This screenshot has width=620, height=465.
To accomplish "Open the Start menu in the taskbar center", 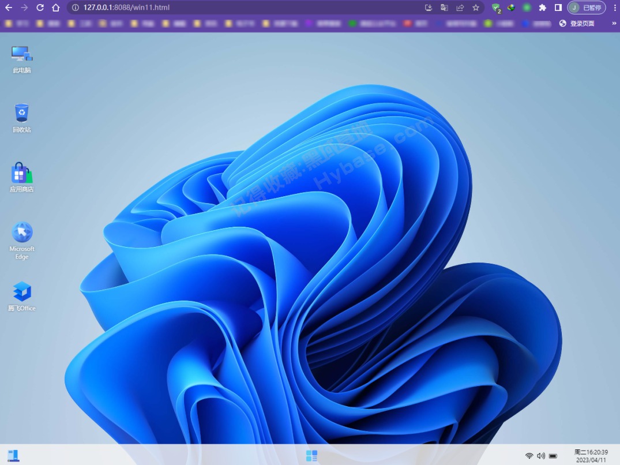I will pos(311,456).
